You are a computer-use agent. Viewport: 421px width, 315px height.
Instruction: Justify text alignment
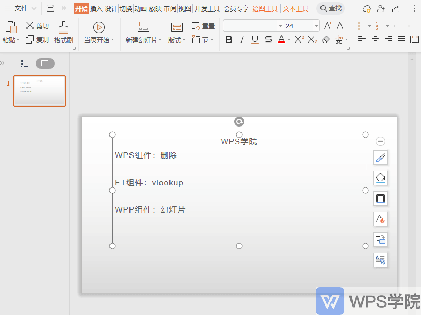(402, 40)
